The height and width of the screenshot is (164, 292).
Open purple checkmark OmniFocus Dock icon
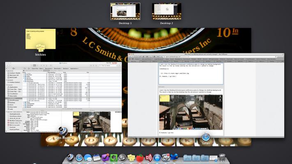[105, 158]
